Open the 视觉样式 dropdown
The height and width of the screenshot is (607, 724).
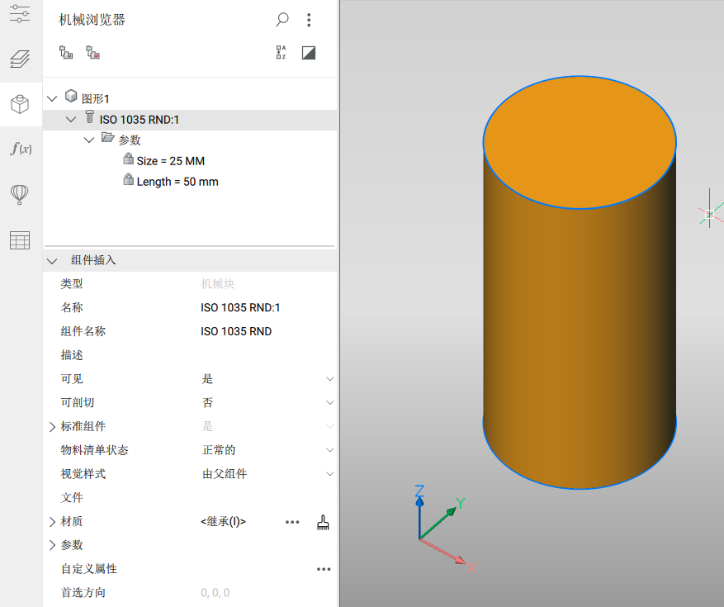coord(329,474)
